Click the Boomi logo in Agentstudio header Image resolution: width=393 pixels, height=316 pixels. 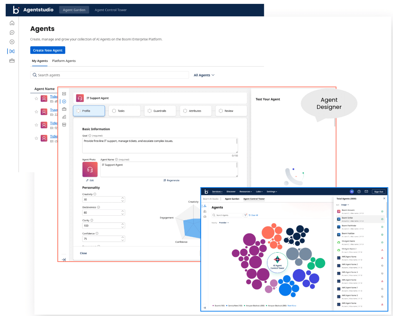(x=16, y=10)
